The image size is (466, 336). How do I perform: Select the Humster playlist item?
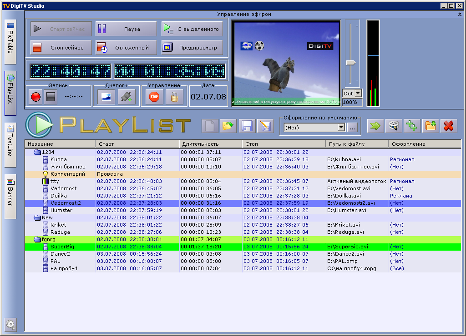point(243,210)
